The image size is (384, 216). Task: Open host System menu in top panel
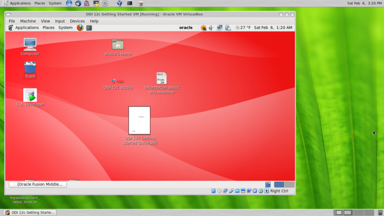pos(55,3)
